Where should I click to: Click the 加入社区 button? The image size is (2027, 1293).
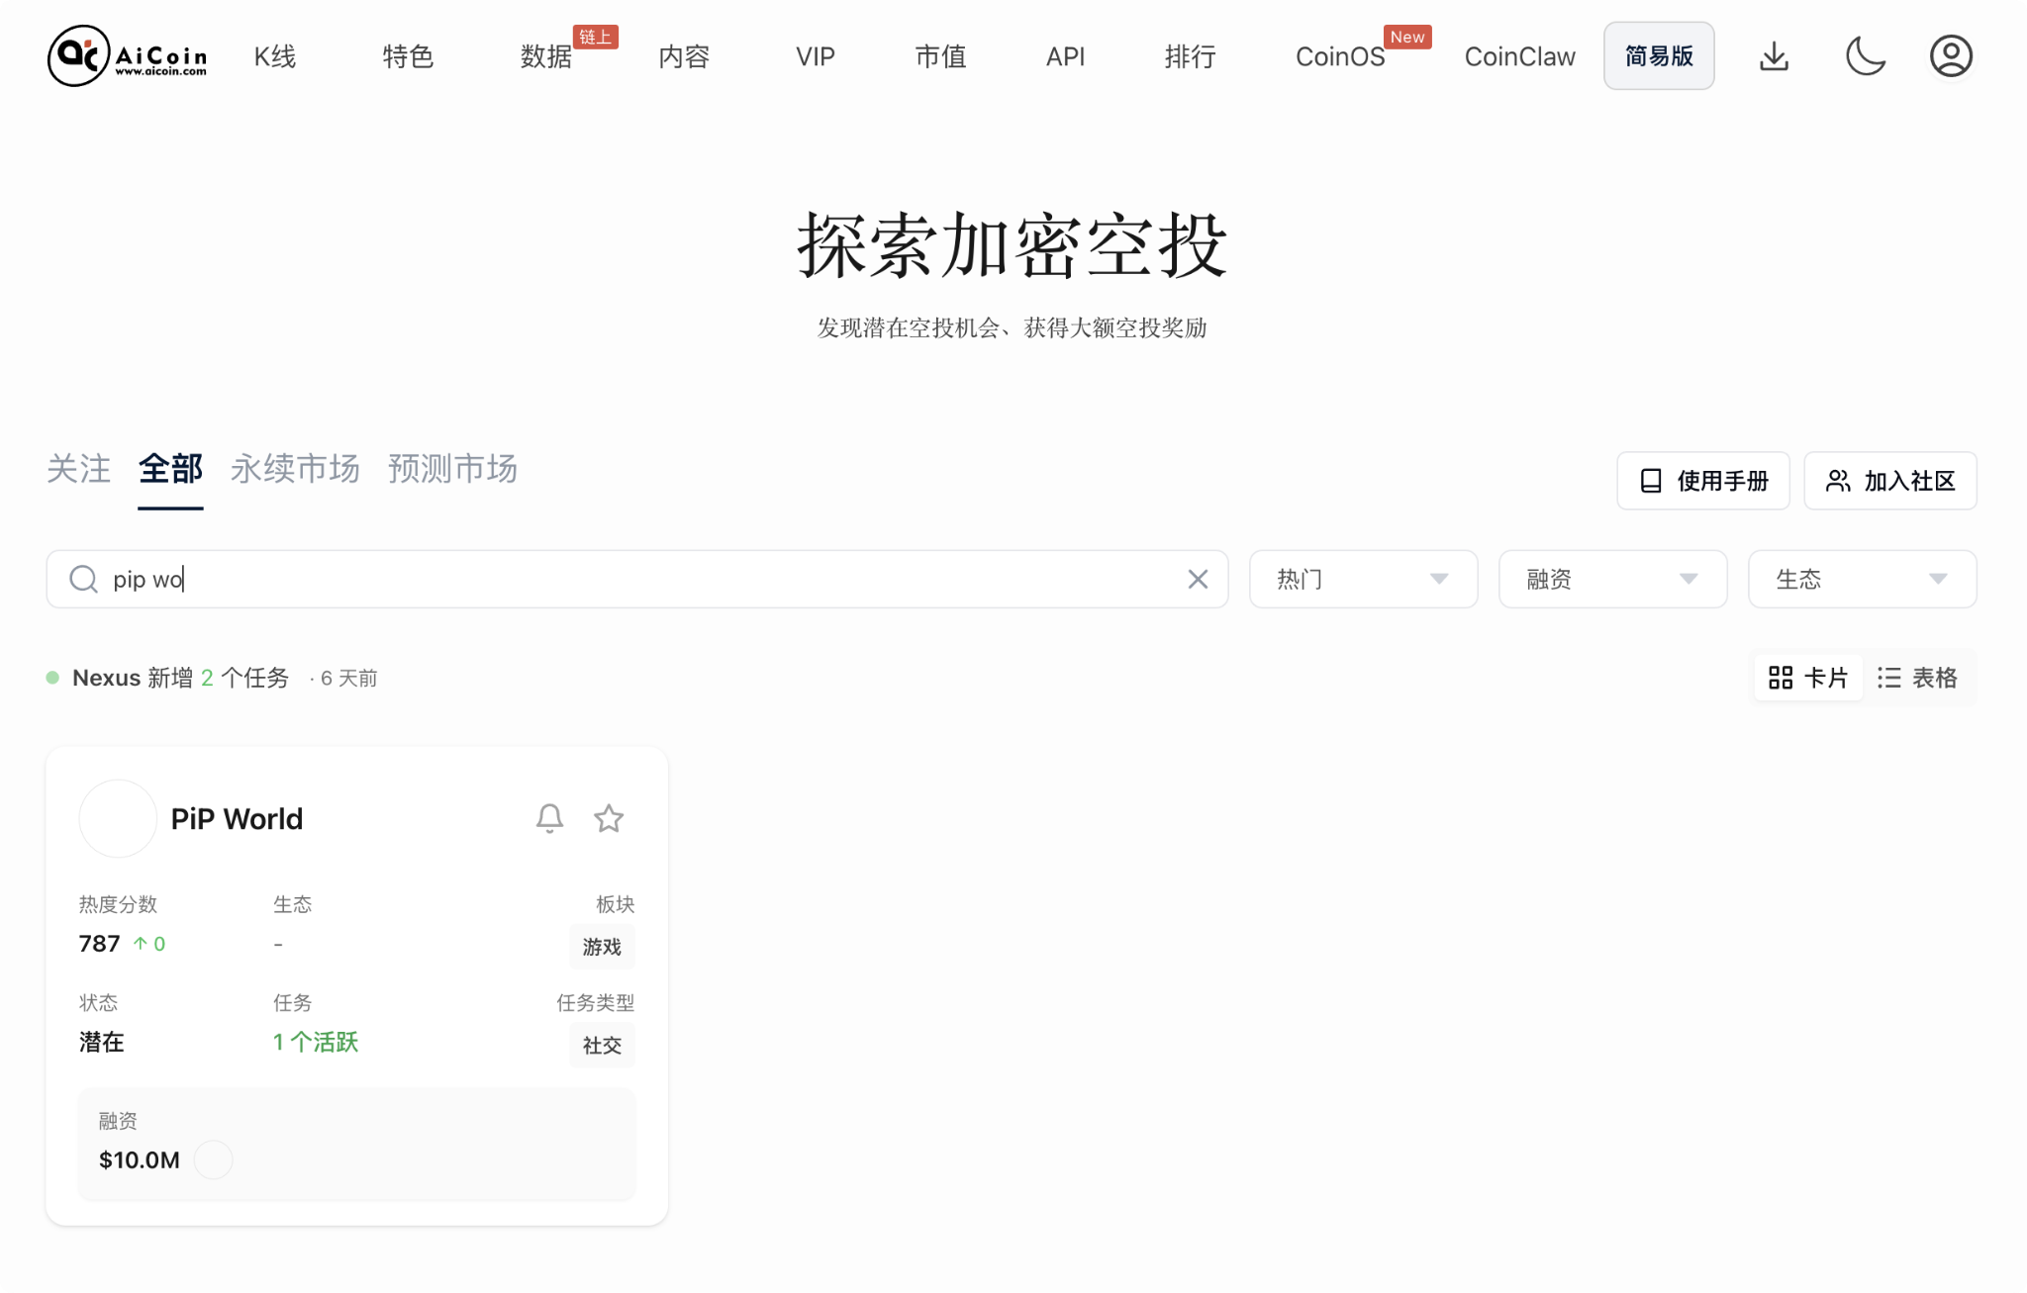click(x=1890, y=481)
